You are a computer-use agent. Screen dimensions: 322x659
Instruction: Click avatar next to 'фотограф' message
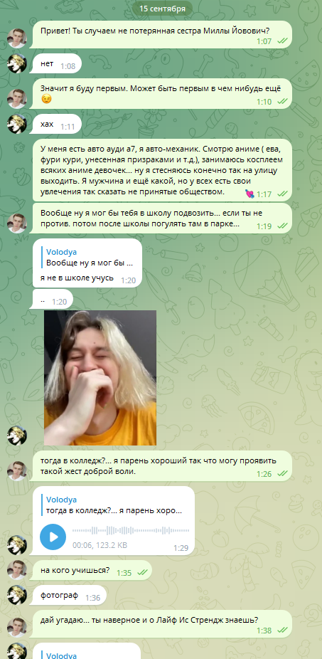pos(17,595)
